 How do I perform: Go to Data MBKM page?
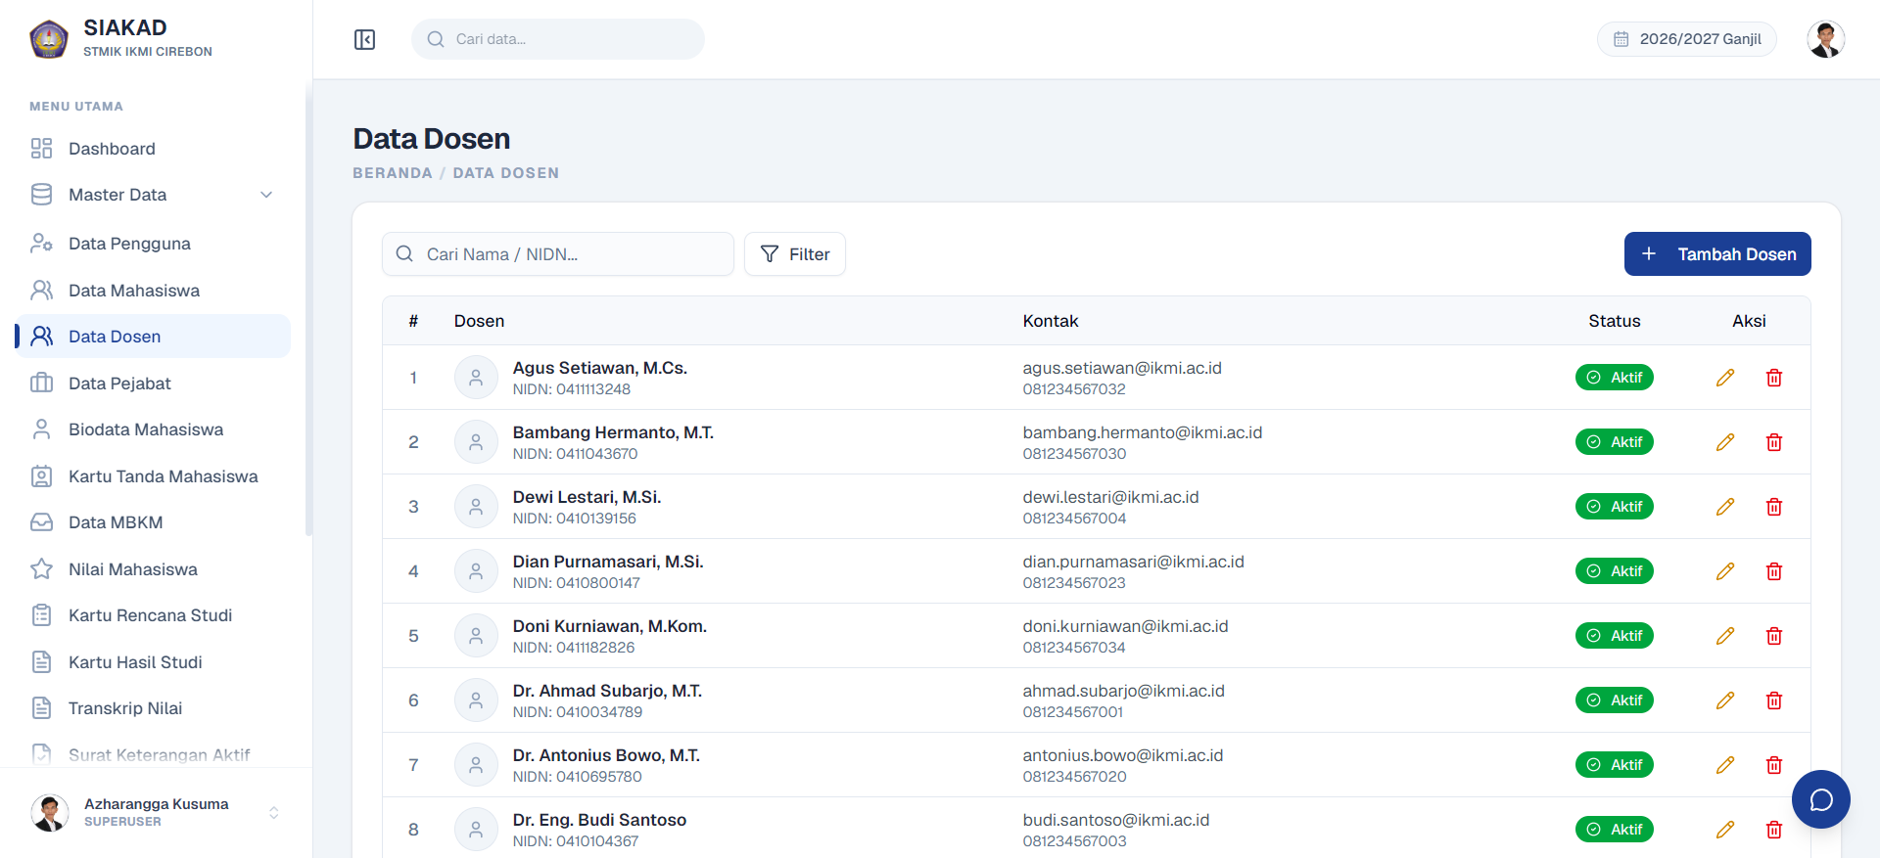(153, 522)
